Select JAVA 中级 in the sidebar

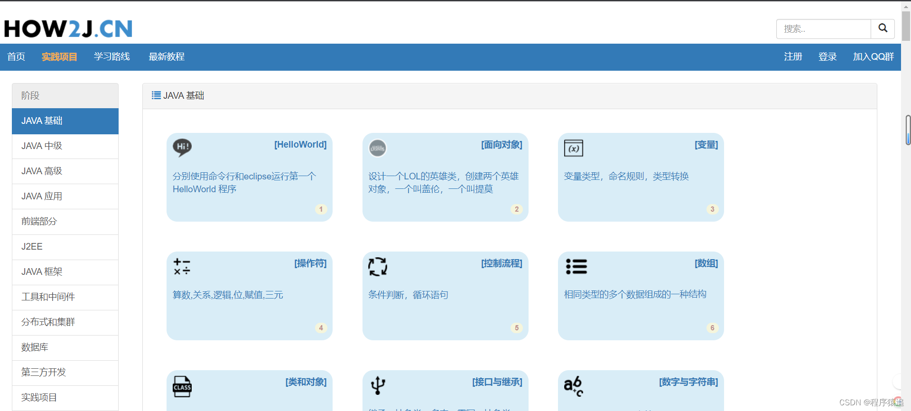(x=65, y=146)
